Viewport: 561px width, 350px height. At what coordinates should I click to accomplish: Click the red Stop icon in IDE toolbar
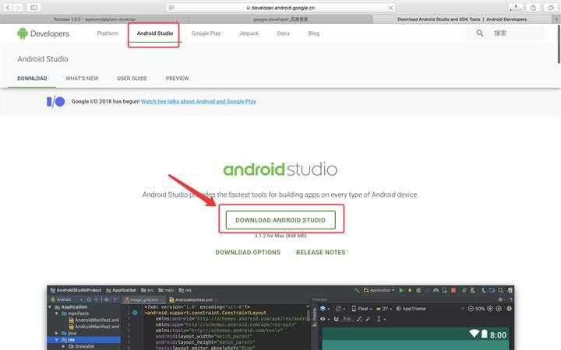coord(453,290)
